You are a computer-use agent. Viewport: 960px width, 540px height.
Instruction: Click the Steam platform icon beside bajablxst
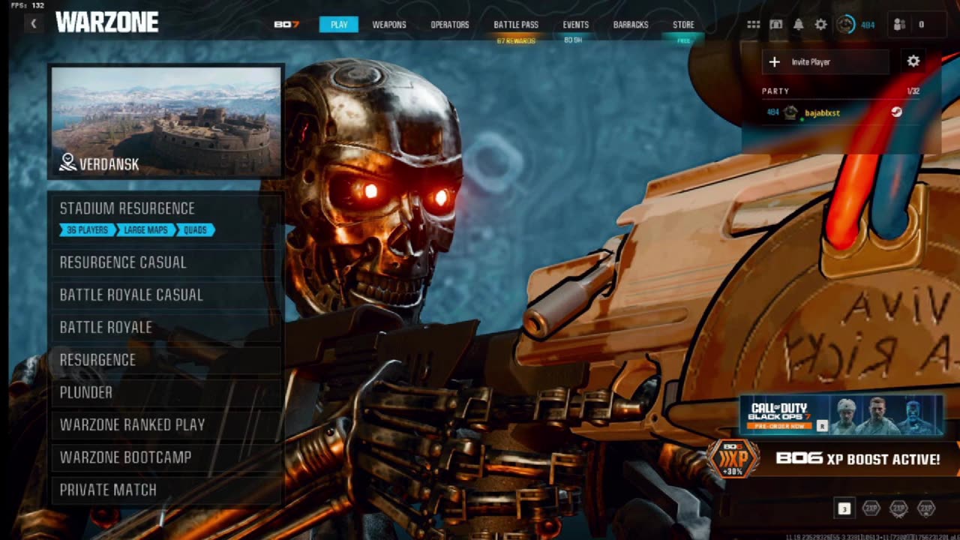[896, 112]
